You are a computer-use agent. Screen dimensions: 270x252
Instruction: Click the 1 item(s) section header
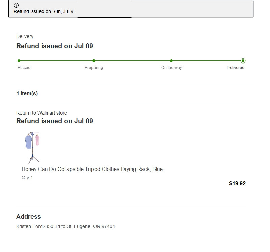(27, 94)
